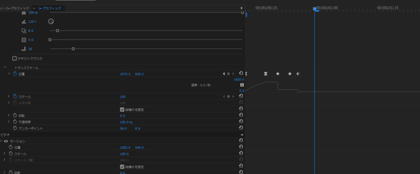Screen dimensions: 420x174
Task: Go to next 位置 keyframe
Action: point(233,74)
